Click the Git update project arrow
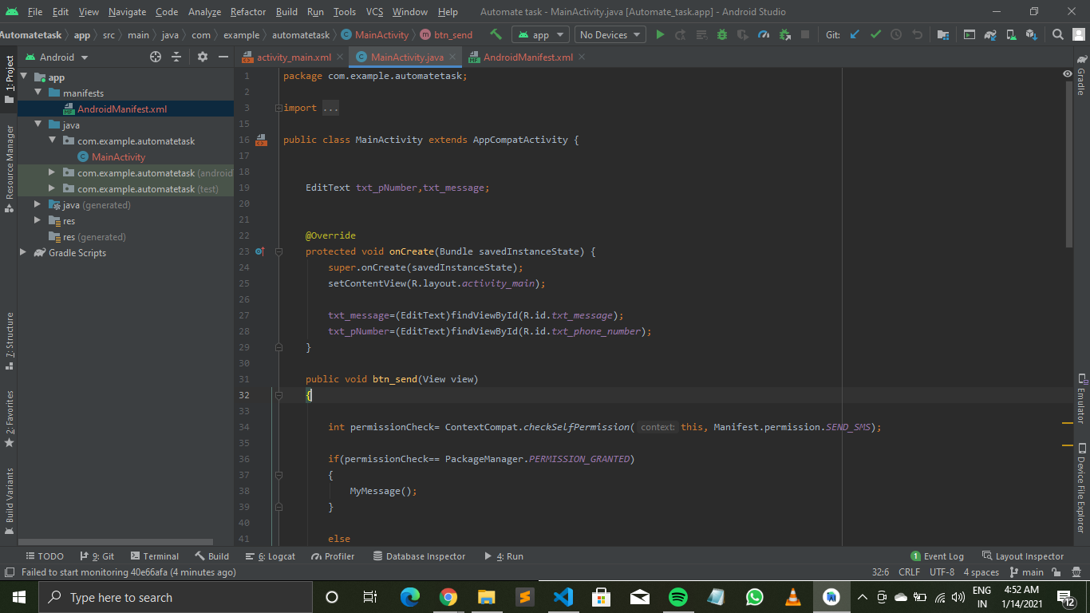This screenshot has width=1090, height=613. click(855, 35)
